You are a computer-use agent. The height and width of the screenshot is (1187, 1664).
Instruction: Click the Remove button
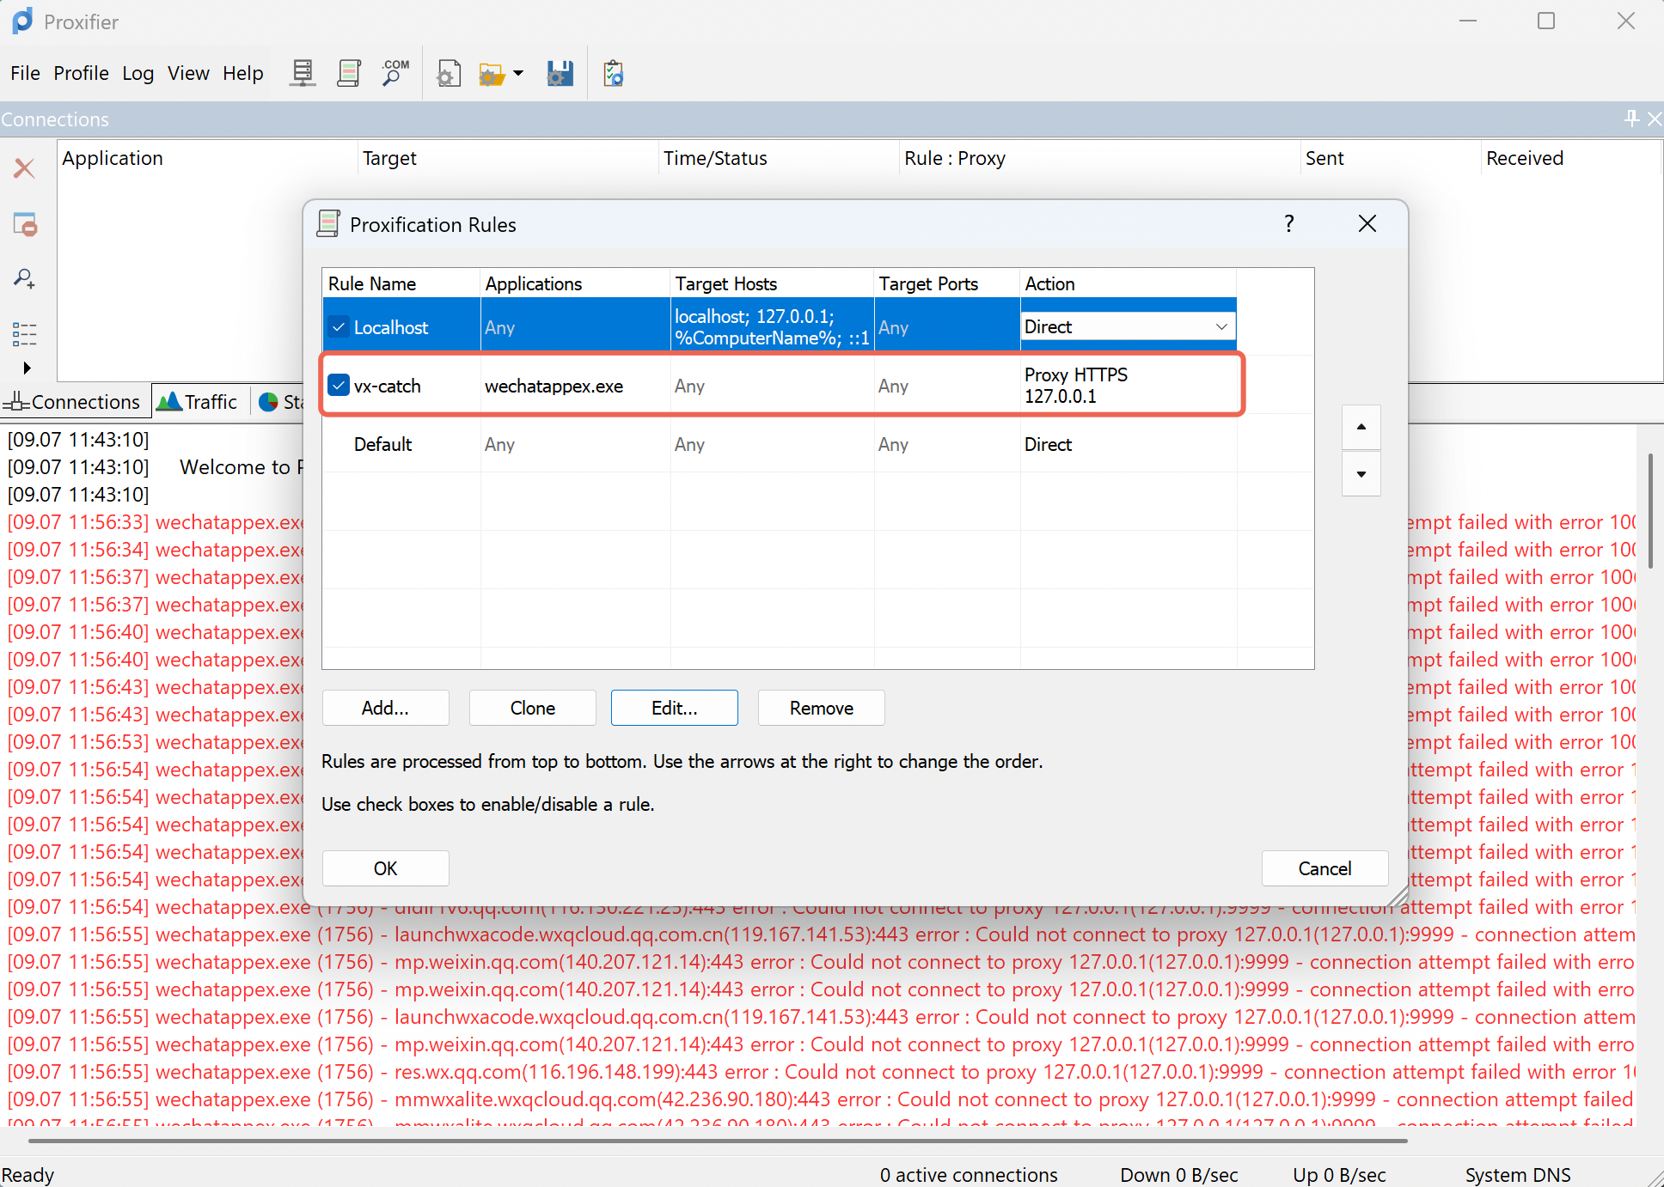(822, 708)
